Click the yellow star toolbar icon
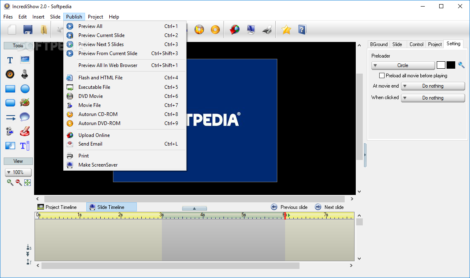The height and width of the screenshot is (278, 470). click(x=286, y=29)
